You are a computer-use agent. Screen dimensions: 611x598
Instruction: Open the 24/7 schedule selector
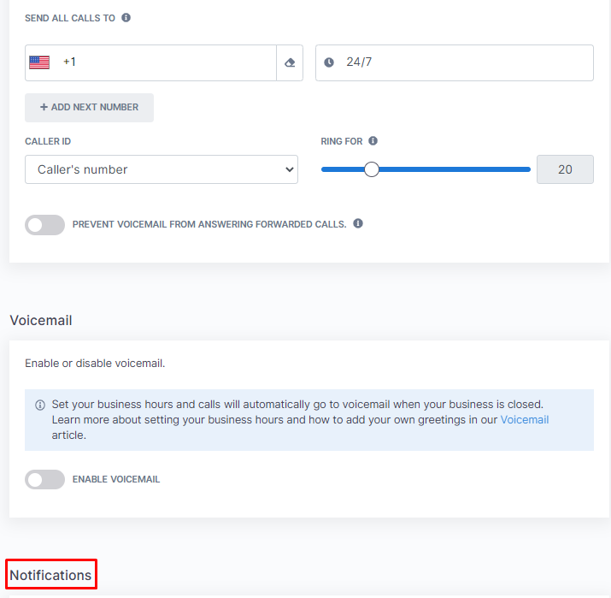455,62
